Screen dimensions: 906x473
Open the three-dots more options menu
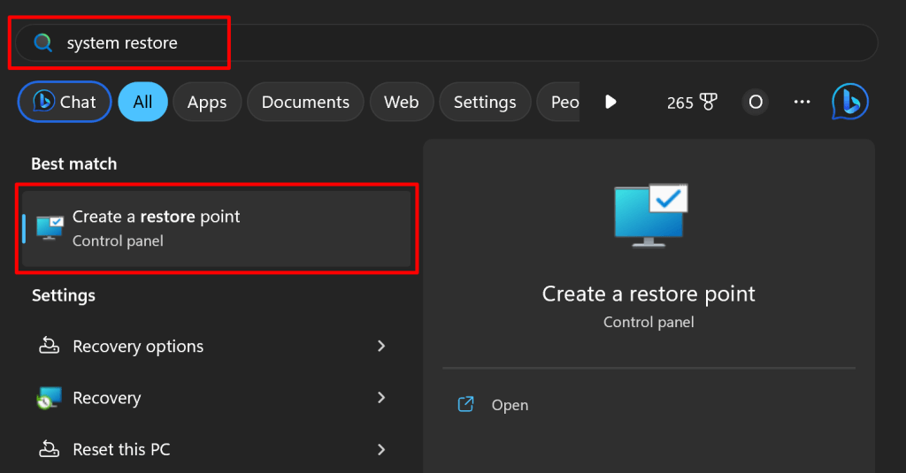(x=802, y=102)
